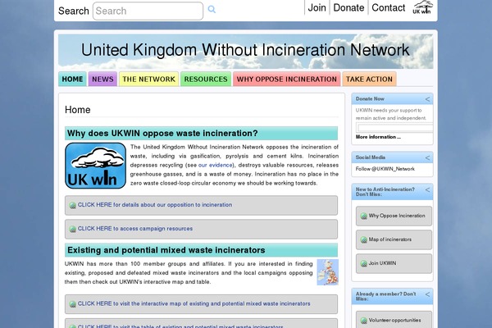Viewport: 492px width, 328px height.
Task: Collapse the Already a member panel
Action: pos(427,294)
